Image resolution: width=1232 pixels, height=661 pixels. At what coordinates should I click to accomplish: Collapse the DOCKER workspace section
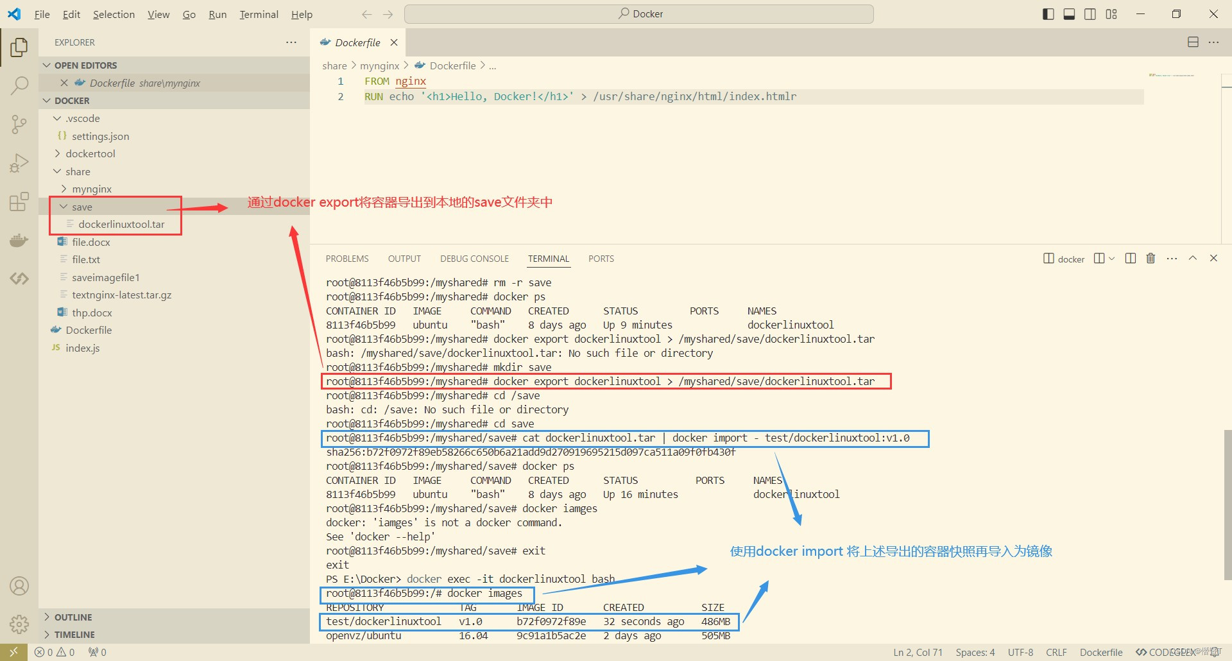click(174, 101)
